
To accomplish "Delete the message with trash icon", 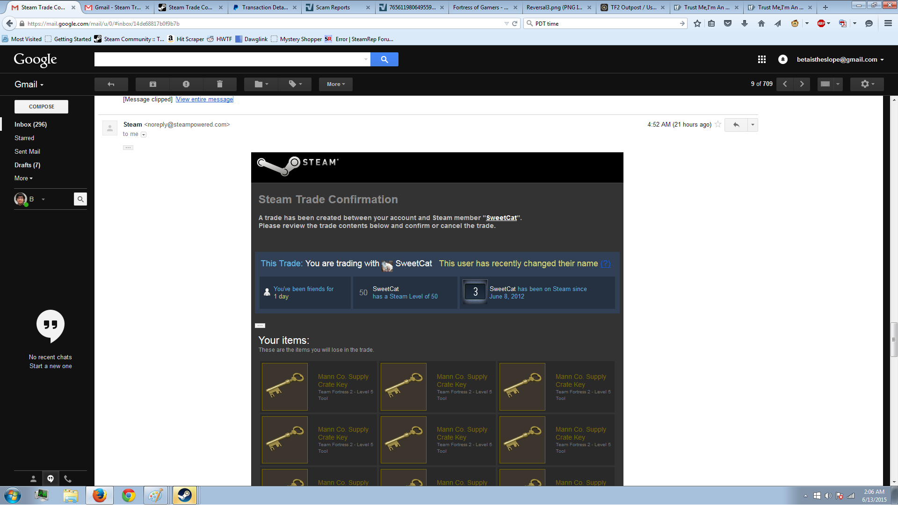I will (x=220, y=84).
